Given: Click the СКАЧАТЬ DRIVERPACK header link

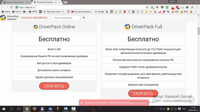Looking at the screenshot, I should tap(34, 18).
